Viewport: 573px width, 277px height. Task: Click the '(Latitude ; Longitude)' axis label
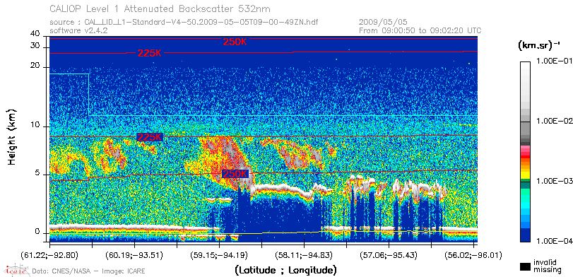(x=285, y=271)
